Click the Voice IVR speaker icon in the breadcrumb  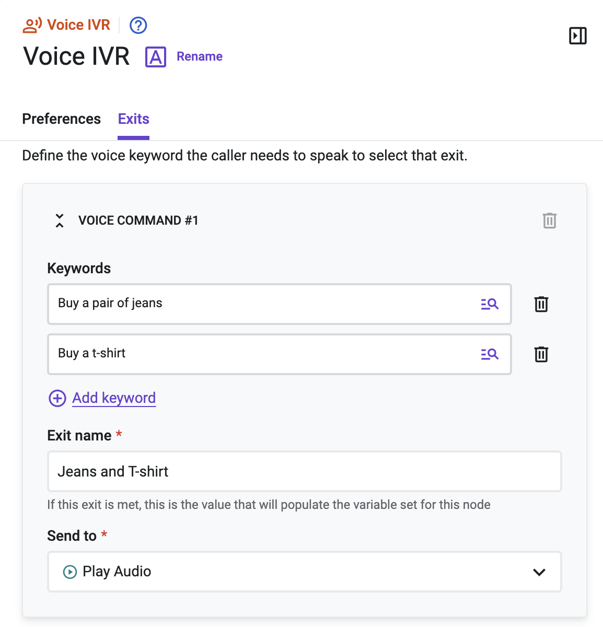pos(32,25)
